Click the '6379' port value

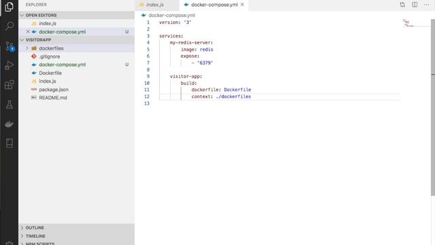(x=205, y=63)
